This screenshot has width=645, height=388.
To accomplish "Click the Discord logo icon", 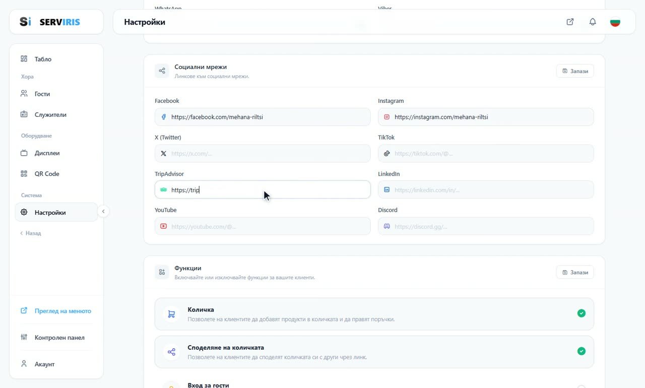I will click(387, 226).
